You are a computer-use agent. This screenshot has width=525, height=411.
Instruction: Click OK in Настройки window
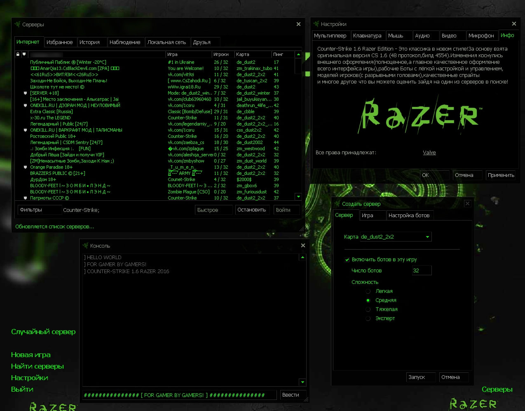(435, 175)
